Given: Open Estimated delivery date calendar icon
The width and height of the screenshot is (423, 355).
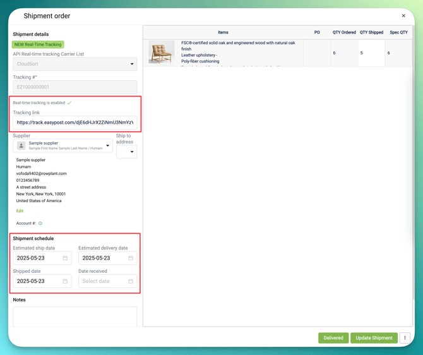Looking at the screenshot, I should tap(131, 258).
